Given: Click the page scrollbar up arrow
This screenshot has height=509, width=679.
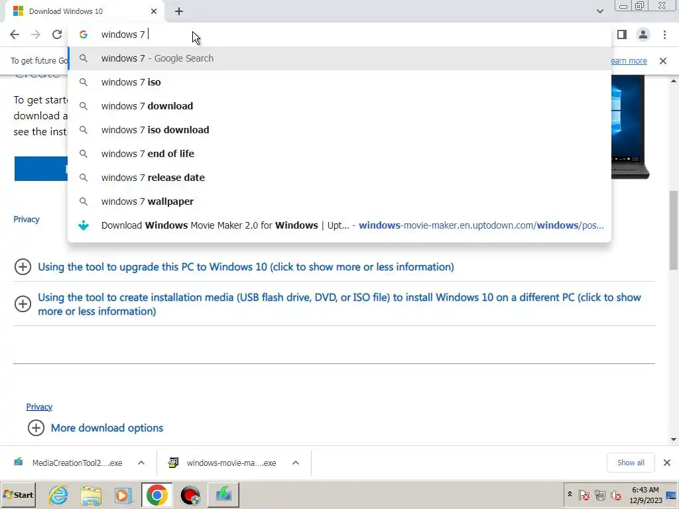Looking at the screenshot, I should click(x=674, y=80).
